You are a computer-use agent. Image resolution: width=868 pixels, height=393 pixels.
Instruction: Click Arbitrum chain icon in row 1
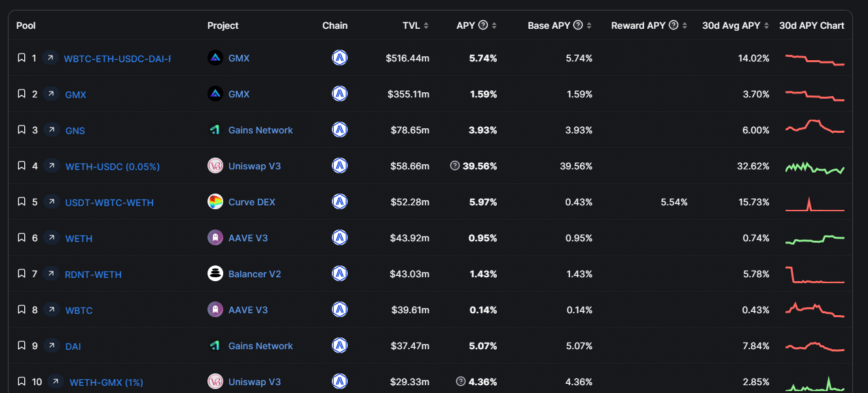[x=340, y=58]
